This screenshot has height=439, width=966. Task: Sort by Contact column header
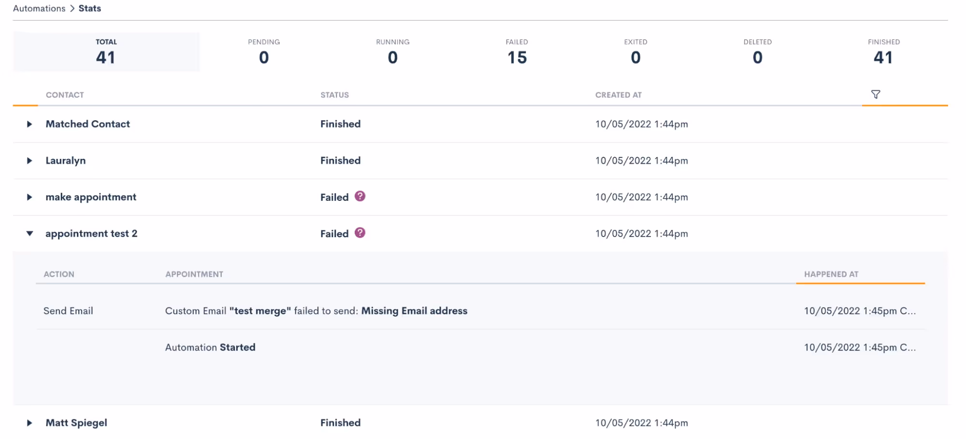coord(65,95)
